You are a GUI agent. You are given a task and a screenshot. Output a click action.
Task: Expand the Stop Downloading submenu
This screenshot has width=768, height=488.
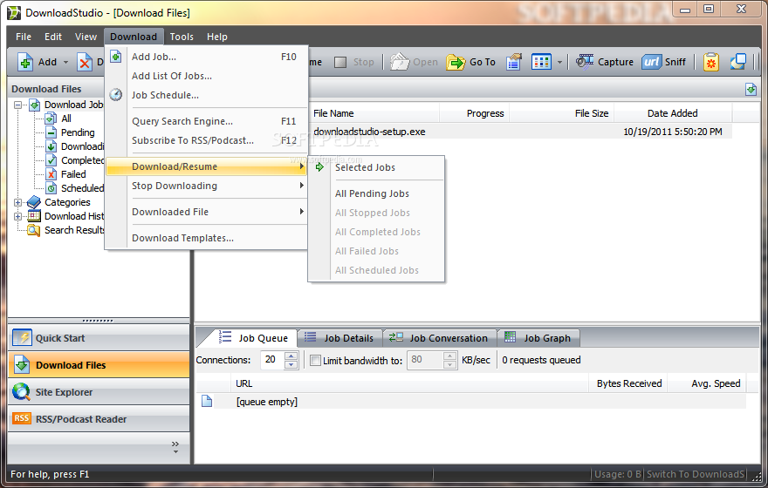(207, 186)
